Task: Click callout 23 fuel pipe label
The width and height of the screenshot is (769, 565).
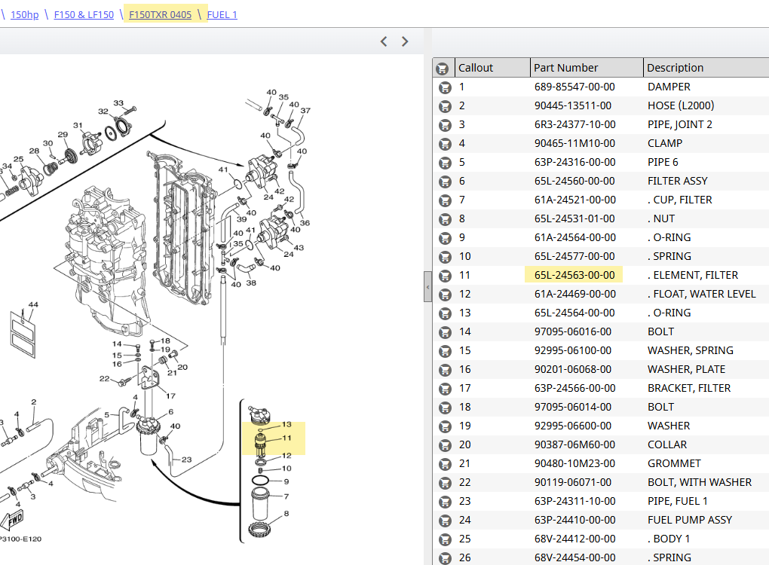Action: pos(187,460)
